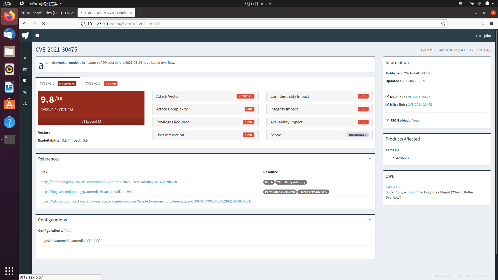Bookmark this page with star icon
Image resolution: width=498 pixels, height=280 pixels.
coord(443,24)
